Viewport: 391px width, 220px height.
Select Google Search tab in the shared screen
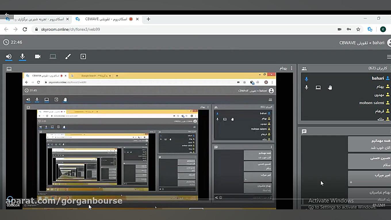[91, 76]
